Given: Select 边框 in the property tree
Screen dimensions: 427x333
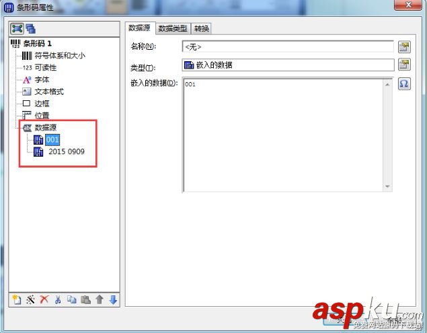Looking at the screenshot, I should coord(42,104).
